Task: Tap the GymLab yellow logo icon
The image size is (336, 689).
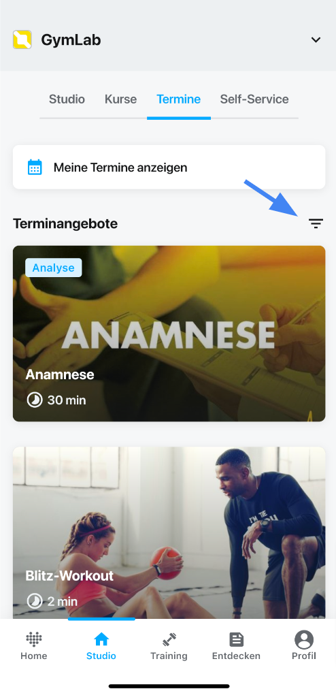Action: click(22, 40)
